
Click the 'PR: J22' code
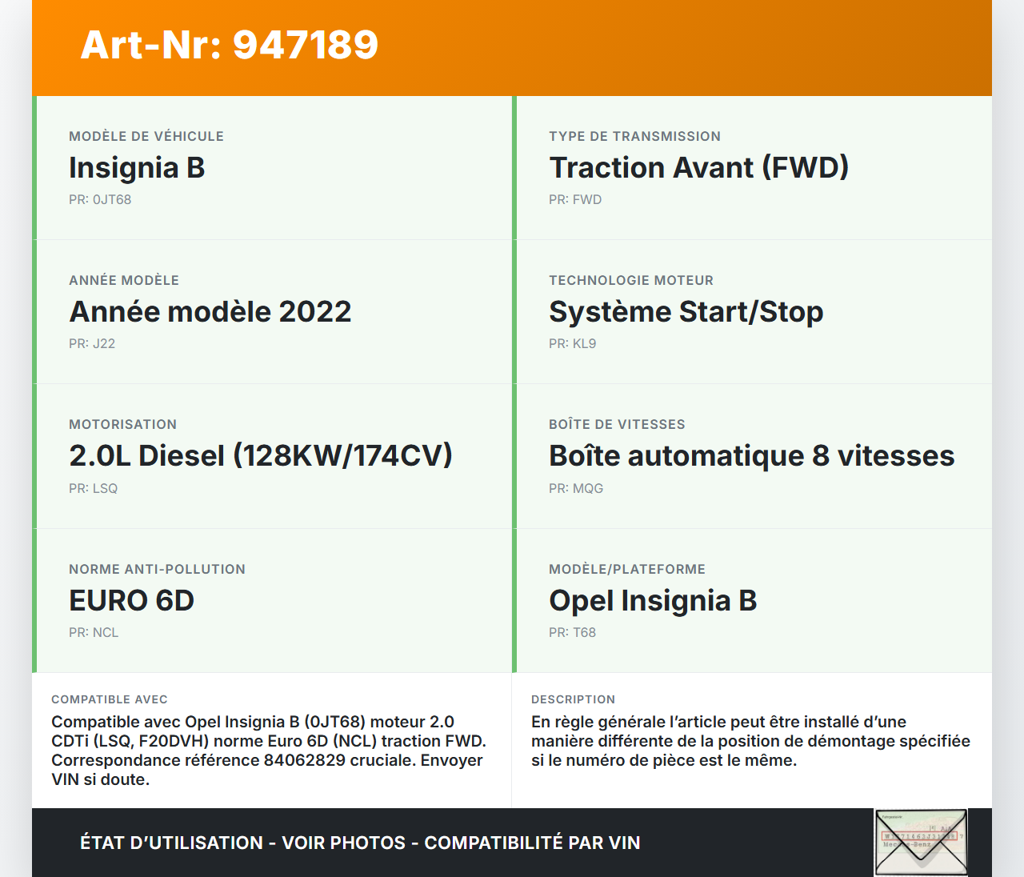(92, 344)
